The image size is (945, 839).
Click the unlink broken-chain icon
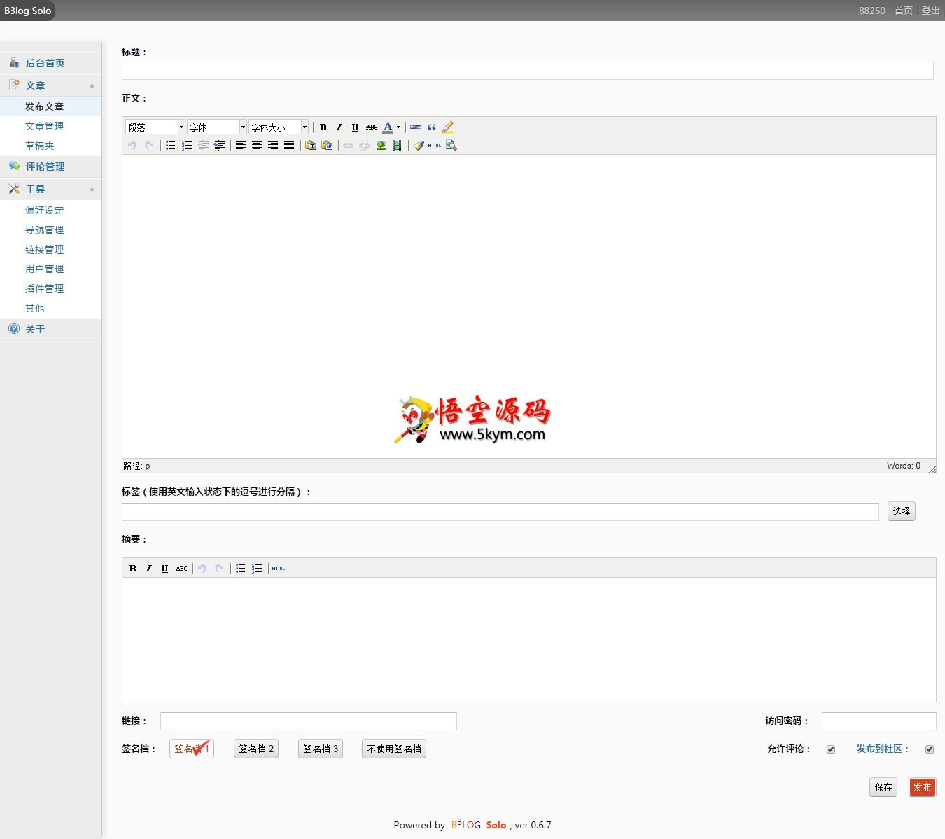coord(365,145)
